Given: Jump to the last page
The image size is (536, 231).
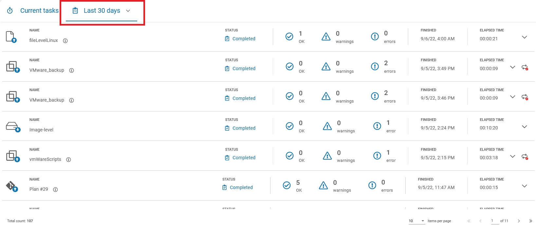Looking at the screenshot, I should (530, 221).
